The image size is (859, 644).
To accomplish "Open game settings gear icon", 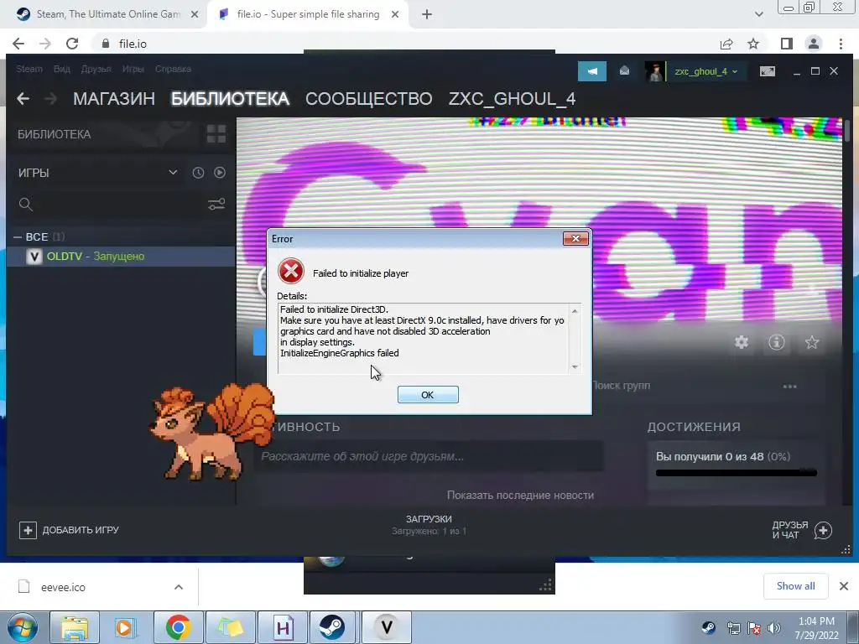I will point(742,342).
